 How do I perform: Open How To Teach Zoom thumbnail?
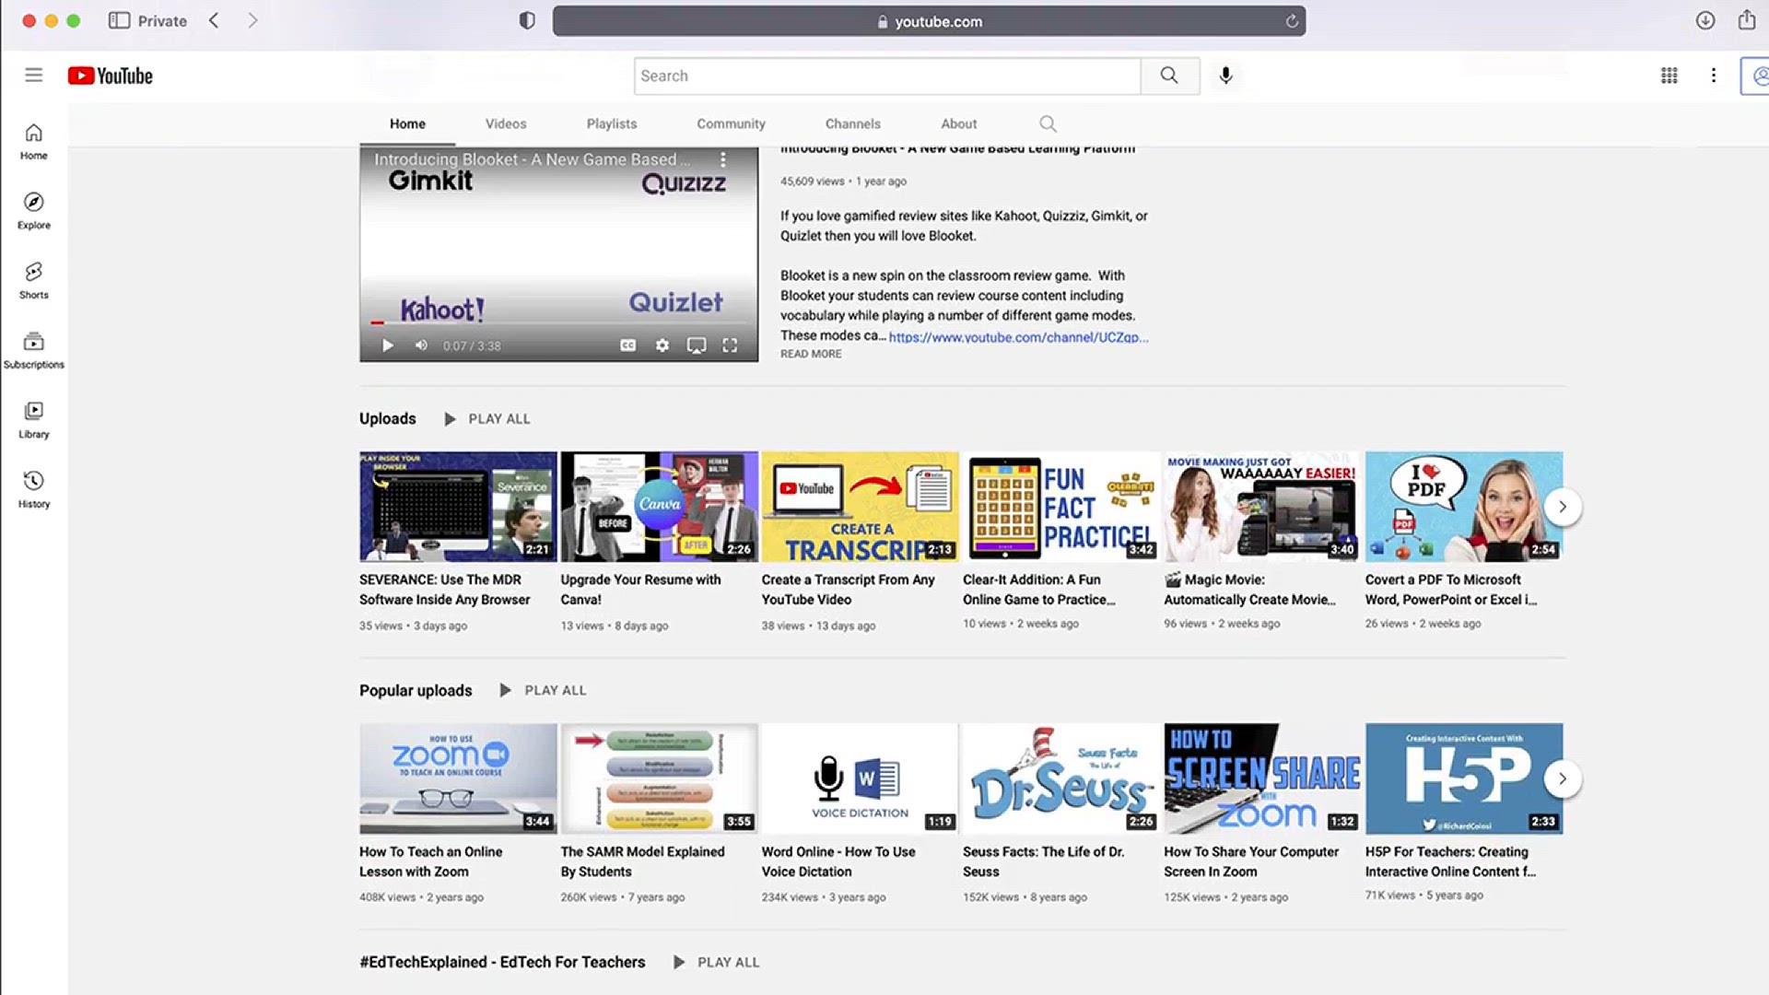tap(458, 778)
